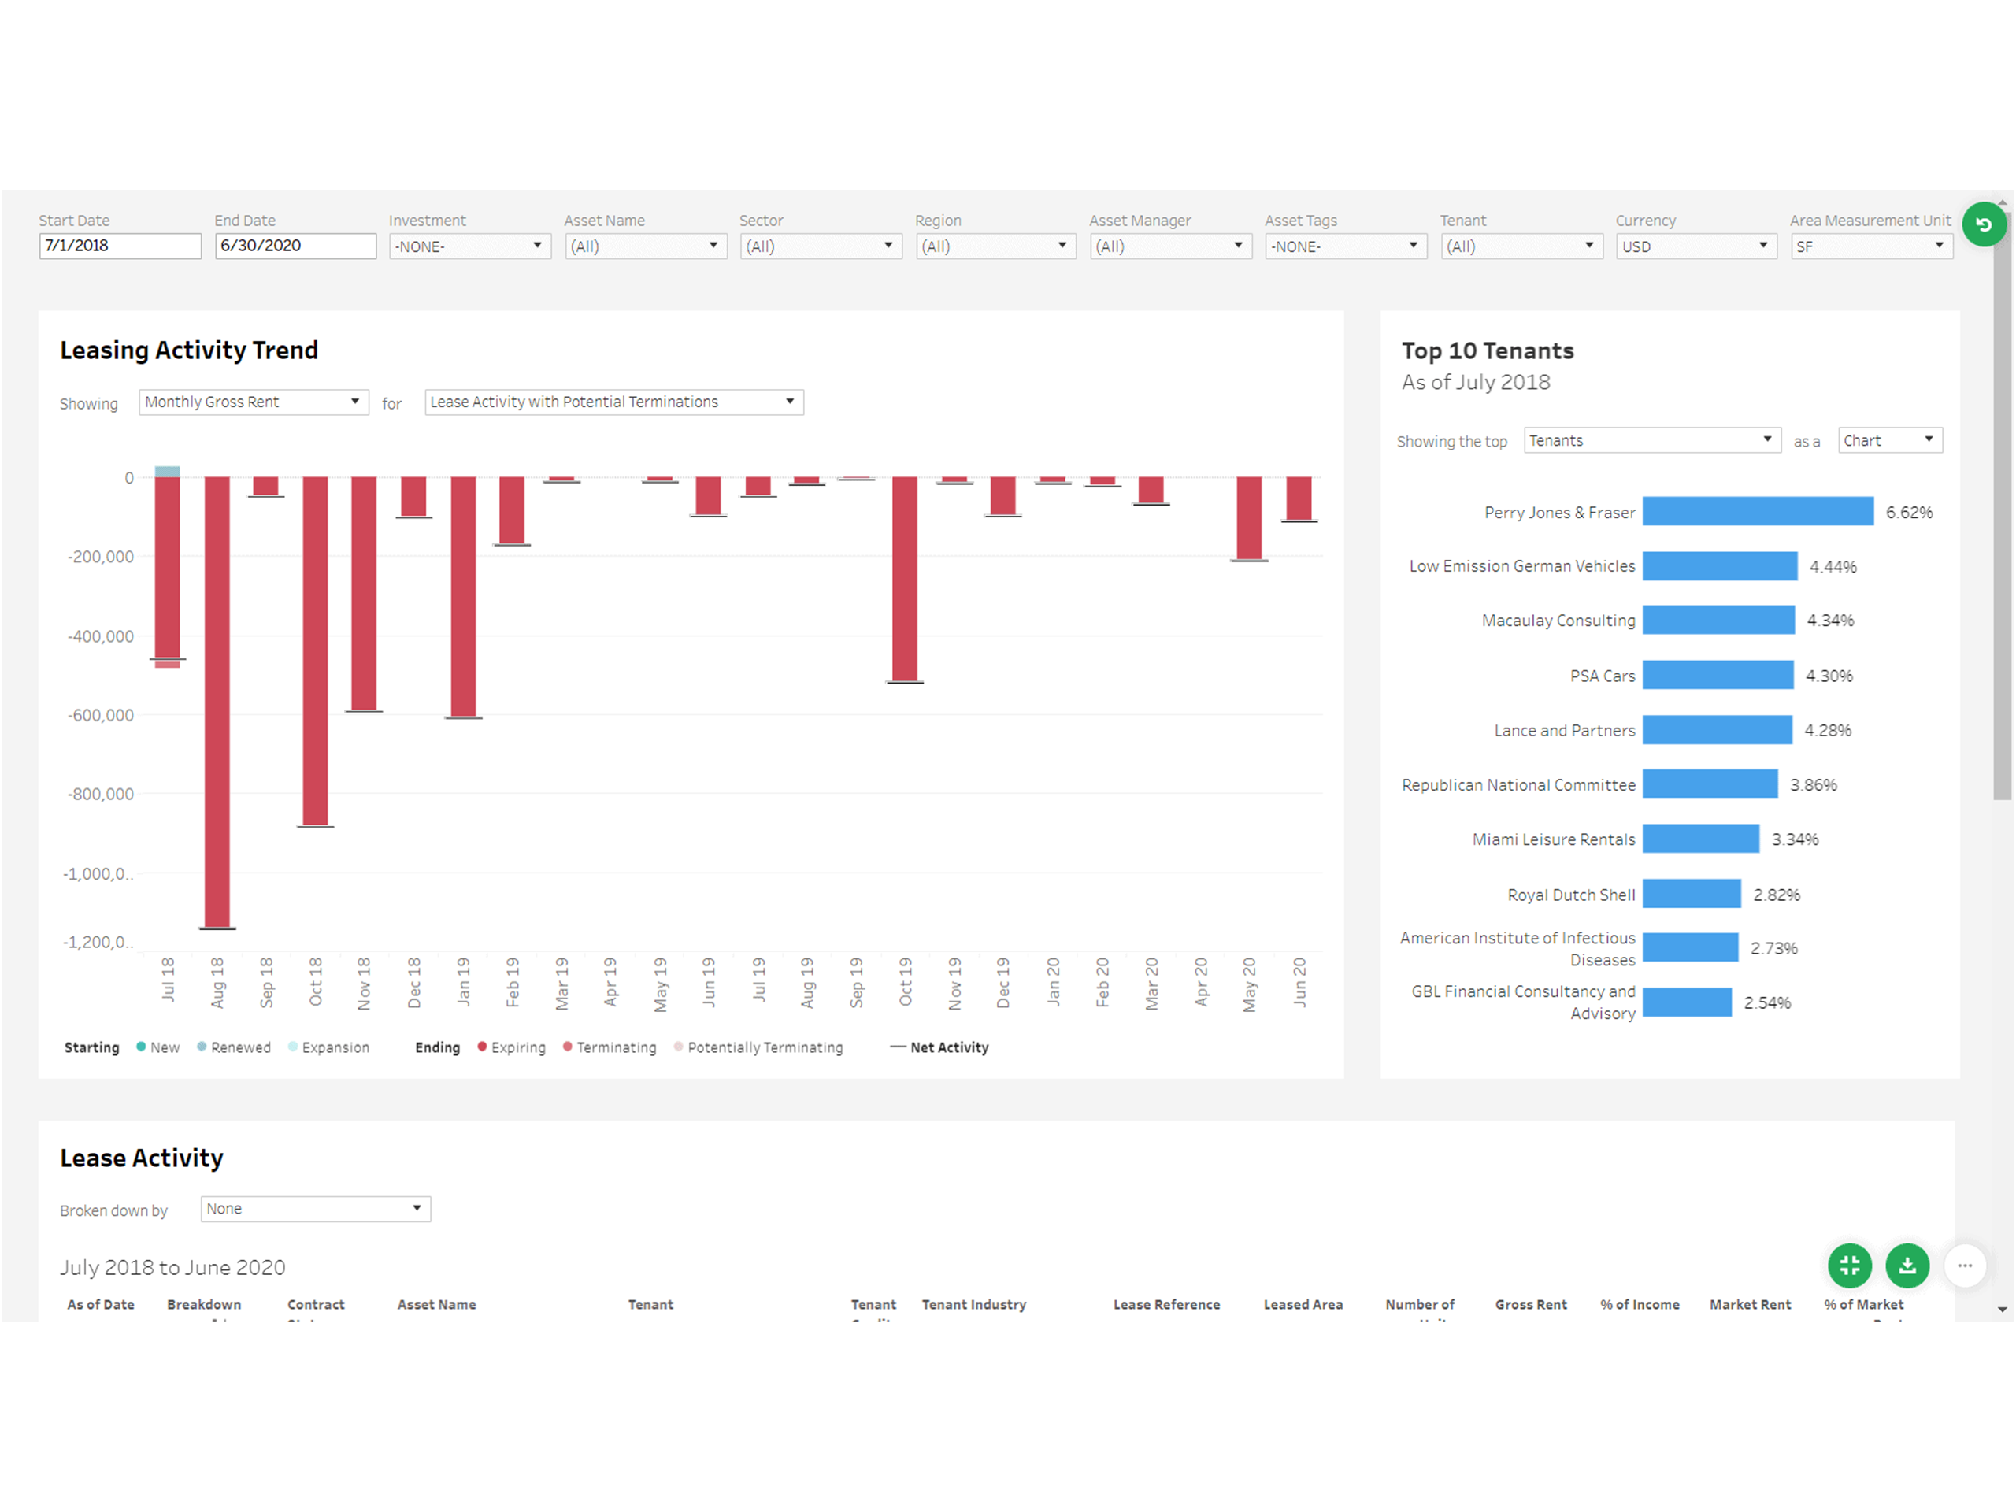Change the Chart display dropdown
This screenshot has width=2016, height=1512.
pos(1889,440)
